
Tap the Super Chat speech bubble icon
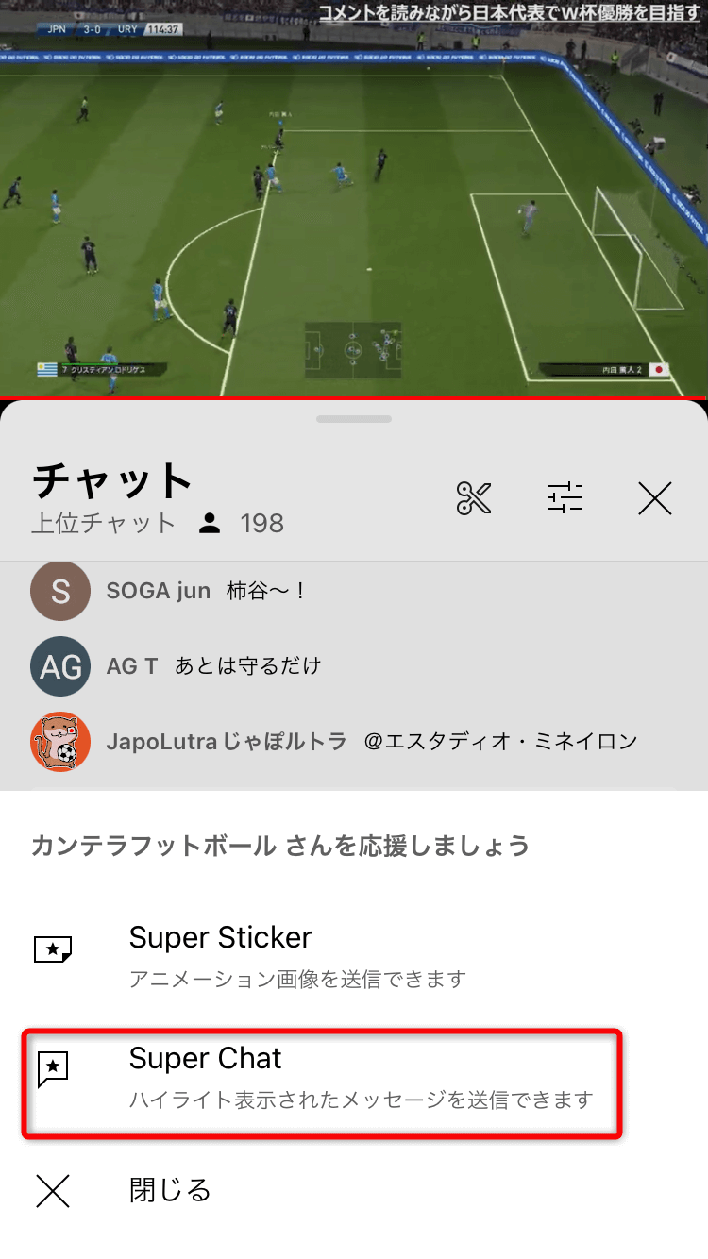[x=53, y=1069]
